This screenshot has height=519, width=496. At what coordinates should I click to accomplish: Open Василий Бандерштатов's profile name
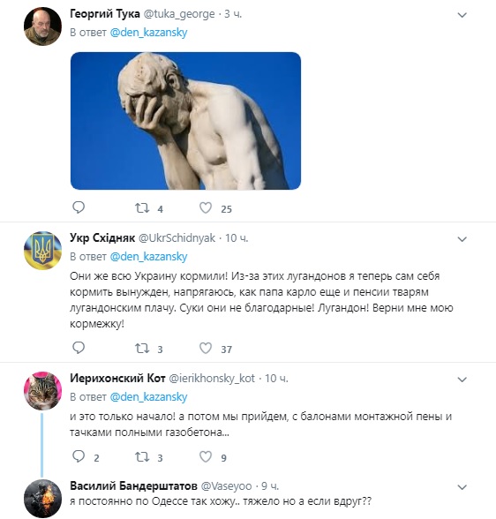click(x=133, y=485)
